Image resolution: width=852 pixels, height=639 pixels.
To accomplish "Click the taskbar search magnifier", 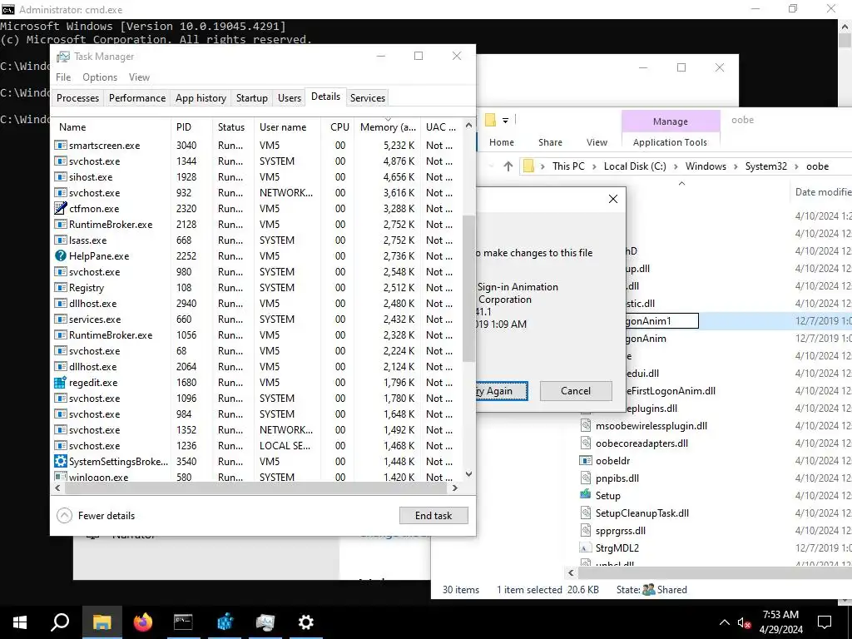I will (60, 622).
